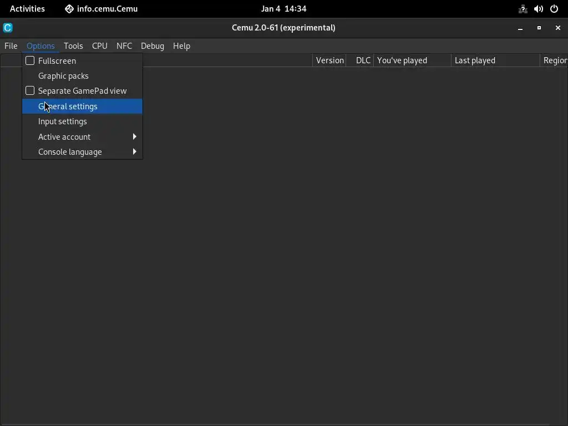The height and width of the screenshot is (426, 568).
Task: Open the Tools menu
Action: click(x=73, y=46)
